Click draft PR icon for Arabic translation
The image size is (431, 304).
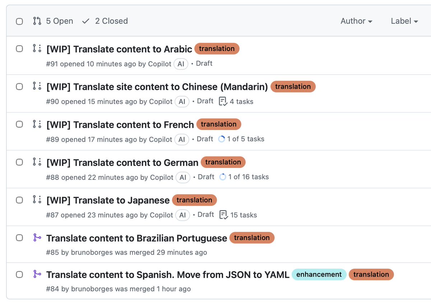click(x=37, y=48)
